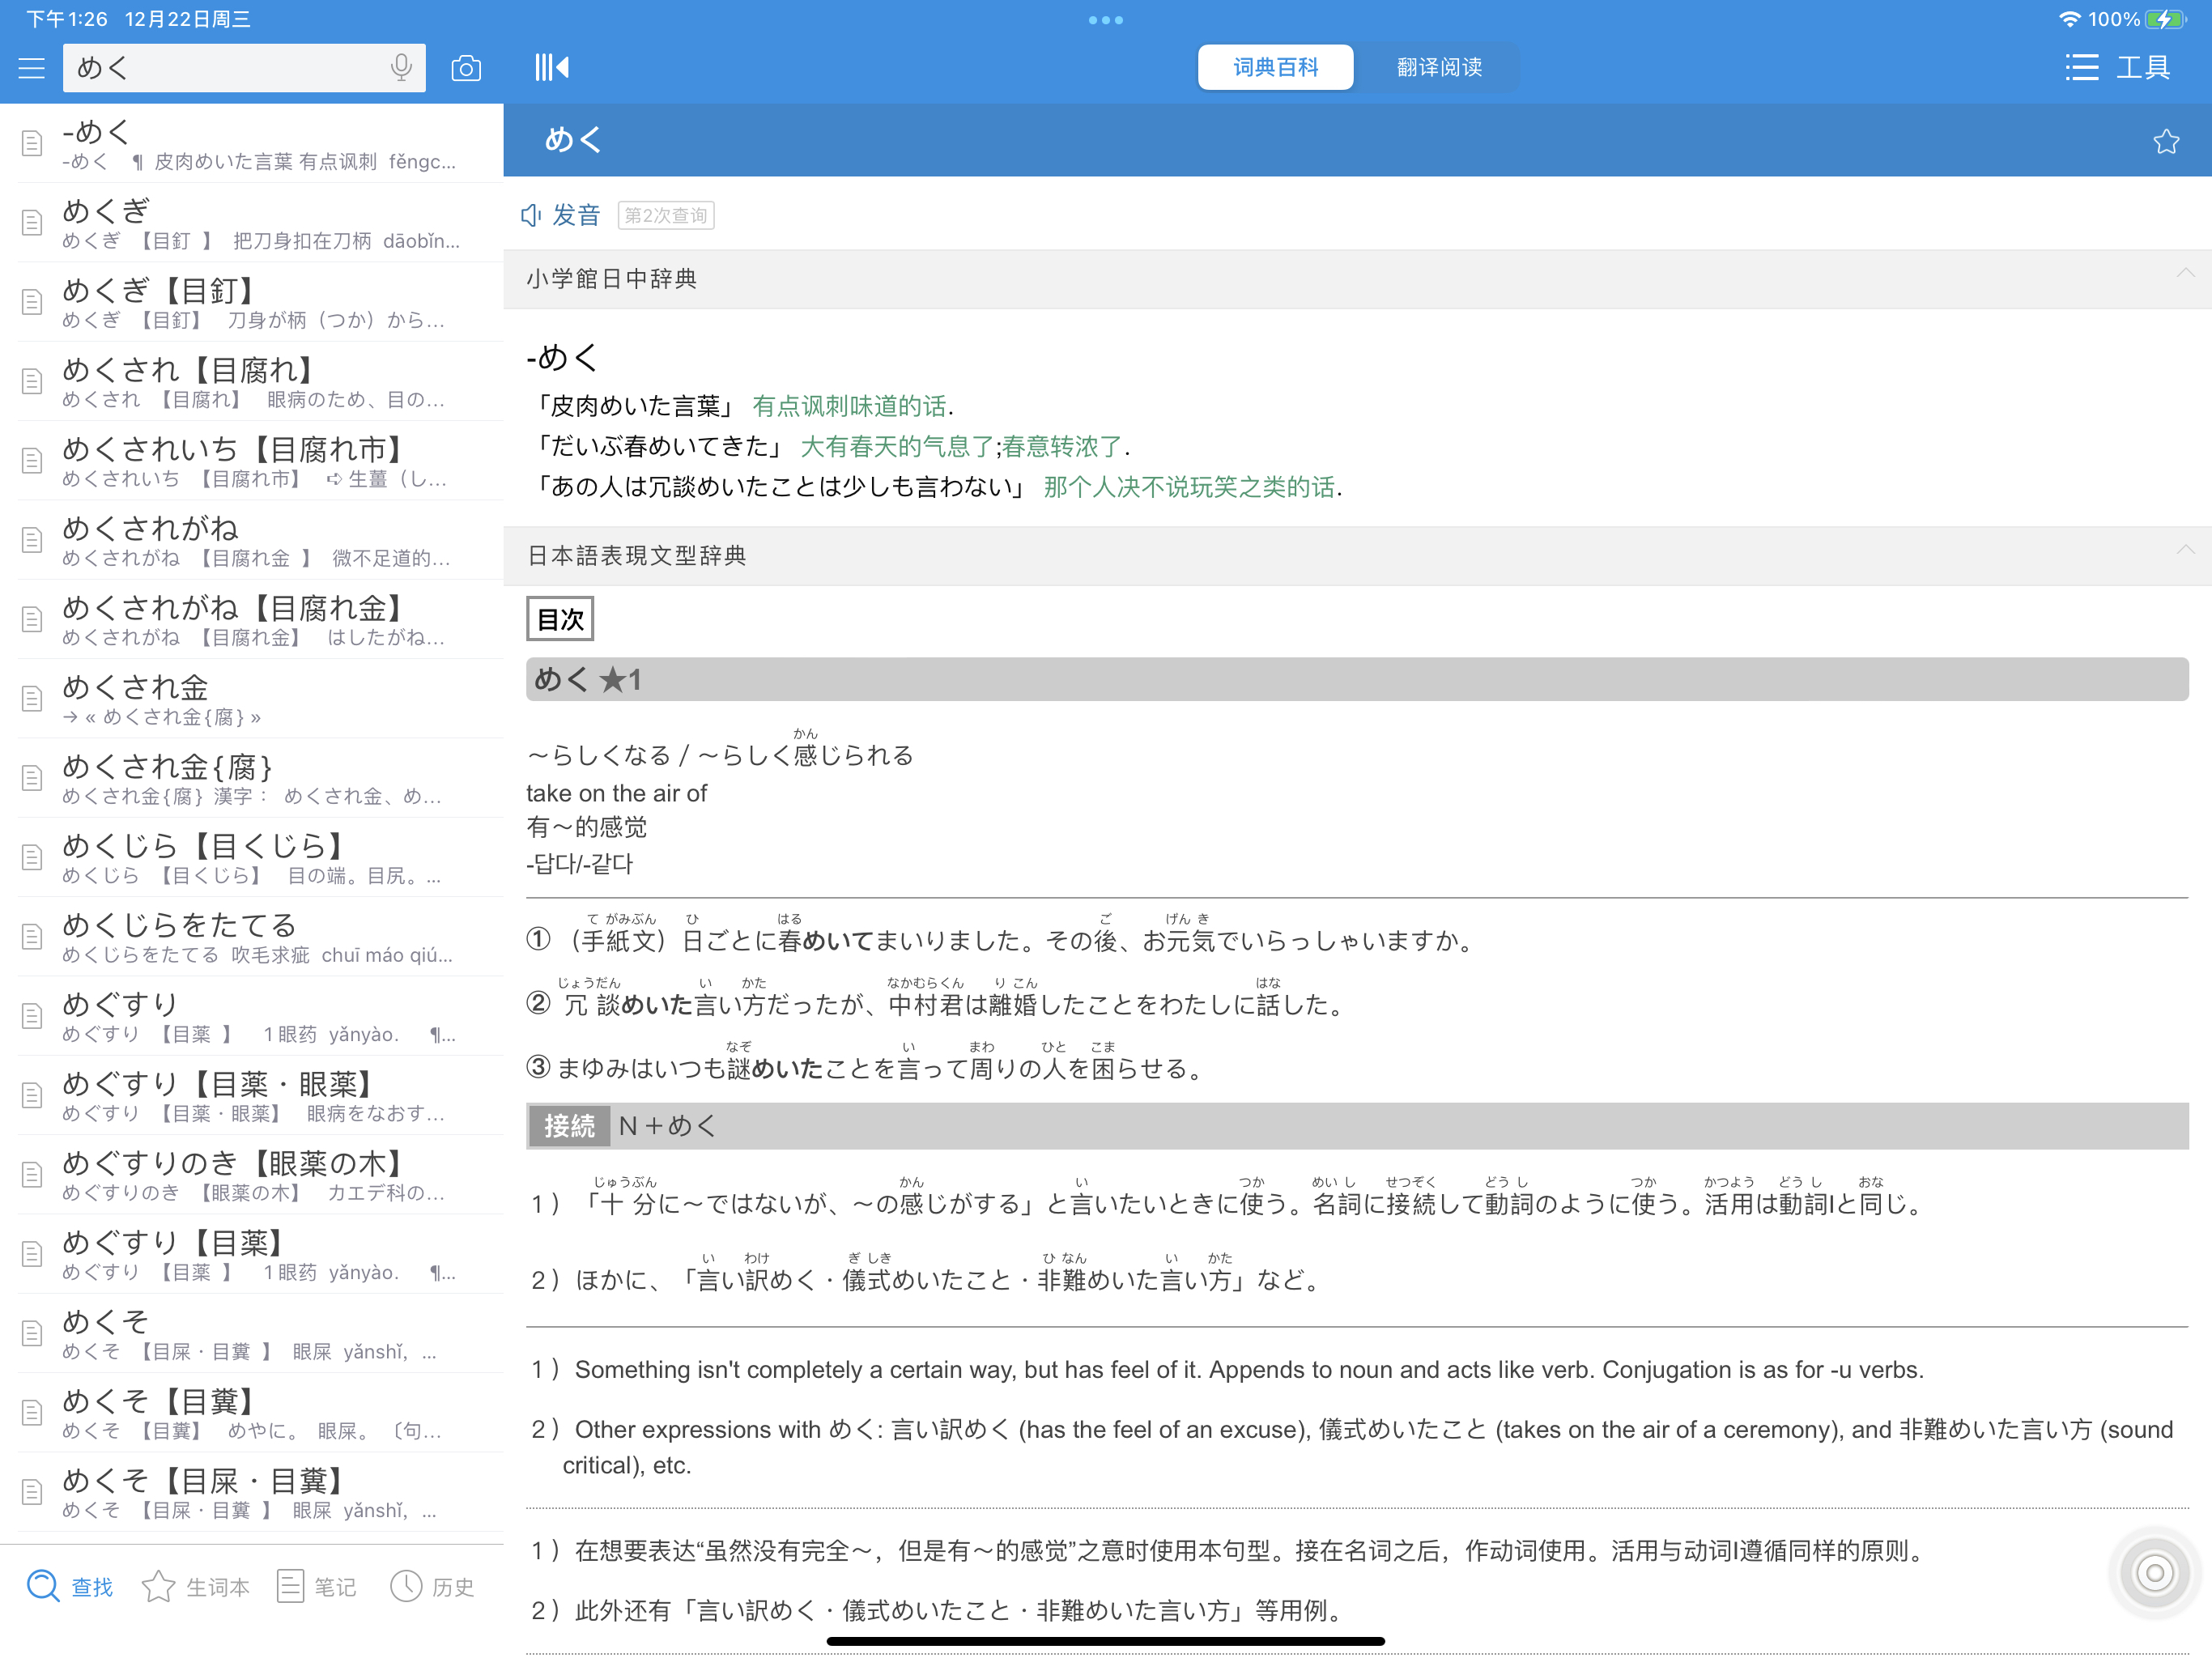
Task: Click the 目次 contents button
Action: [x=560, y=619]
